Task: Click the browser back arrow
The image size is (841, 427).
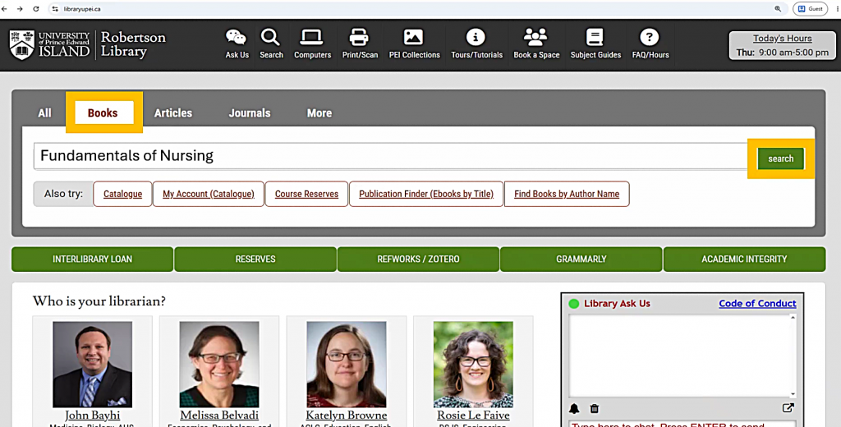Action: [x=5, y=8]
